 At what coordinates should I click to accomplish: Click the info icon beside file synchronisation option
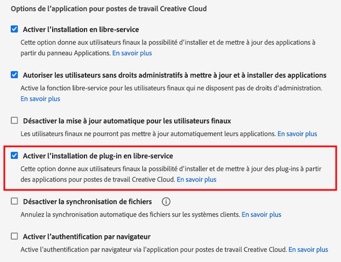tap(166, 202)
